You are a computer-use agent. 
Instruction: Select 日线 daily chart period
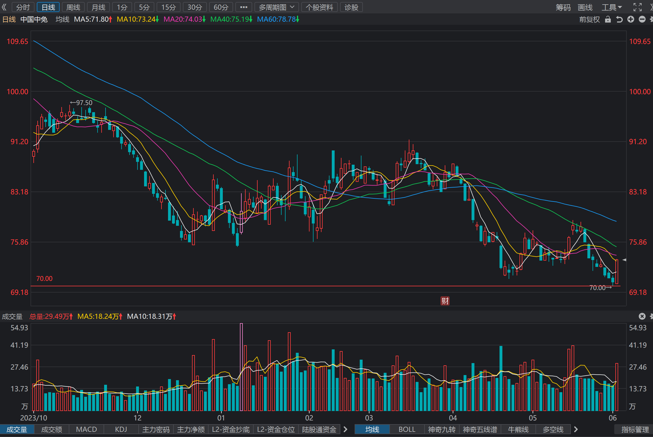tap(48, 7)
